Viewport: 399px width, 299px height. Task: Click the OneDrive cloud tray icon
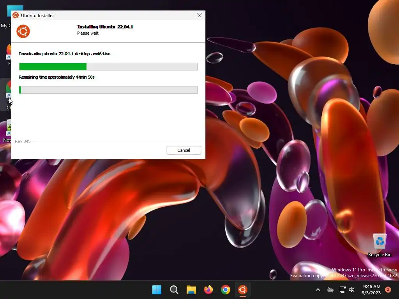pyautogui.click(x=330, y=290)
